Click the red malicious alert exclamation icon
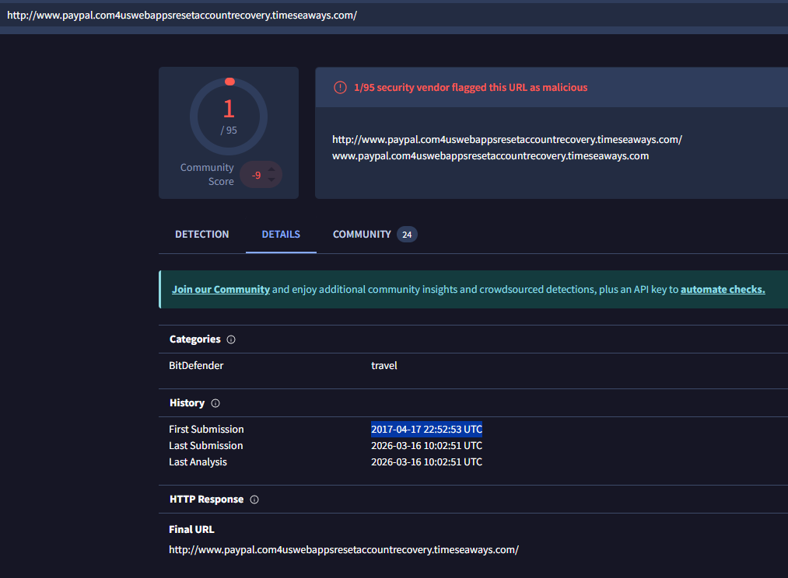Image resolution: width=788 pixels, height=578 pixels. [340, 88]
